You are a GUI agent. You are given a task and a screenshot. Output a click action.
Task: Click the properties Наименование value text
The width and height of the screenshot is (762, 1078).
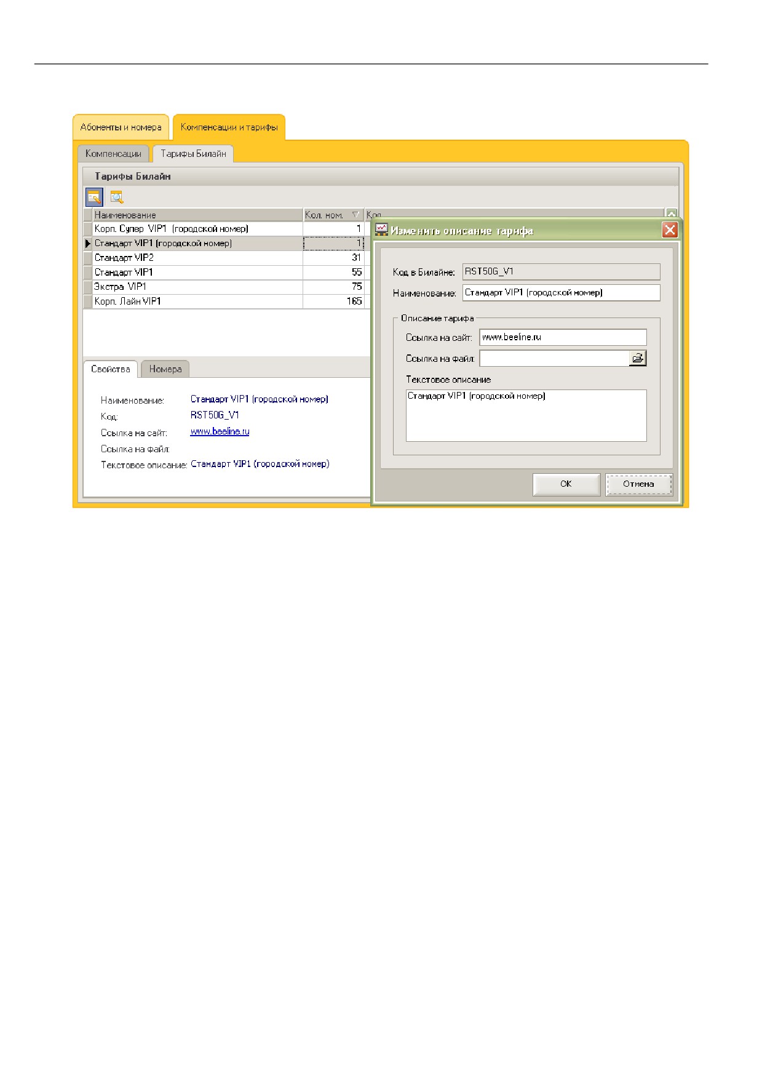[x=259, y=399]
